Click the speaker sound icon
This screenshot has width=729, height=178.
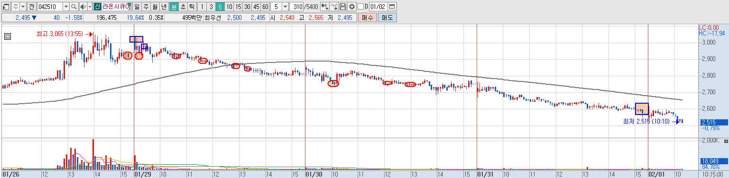[x=83, y=7]
